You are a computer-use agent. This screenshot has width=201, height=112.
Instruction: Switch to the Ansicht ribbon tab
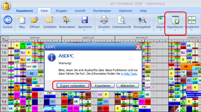(80, 11)
